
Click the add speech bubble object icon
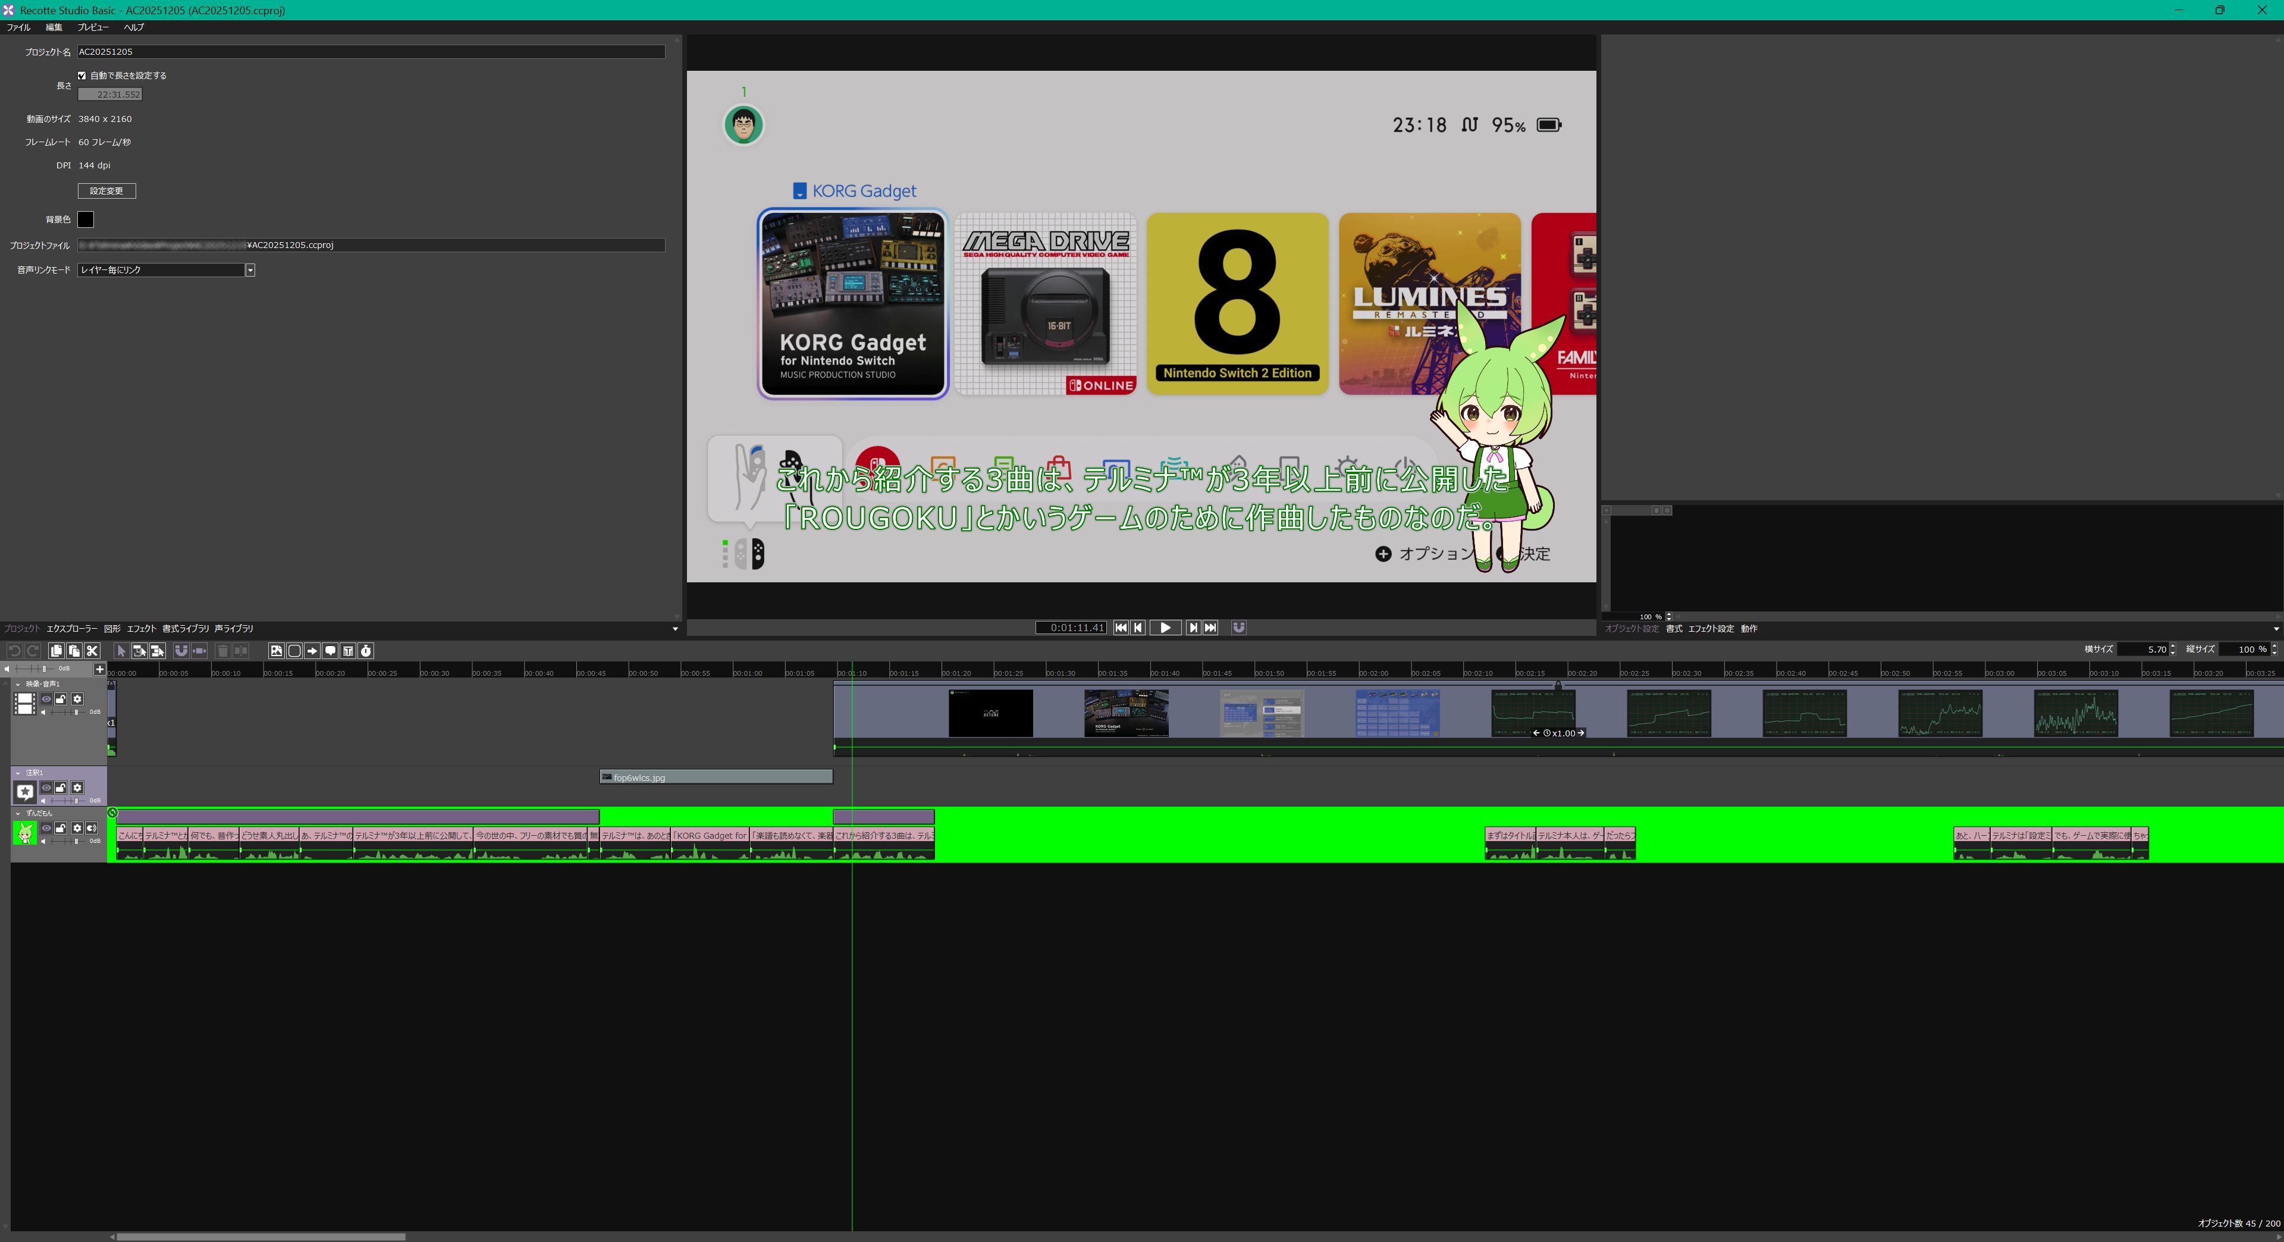[x=330, y=651]
